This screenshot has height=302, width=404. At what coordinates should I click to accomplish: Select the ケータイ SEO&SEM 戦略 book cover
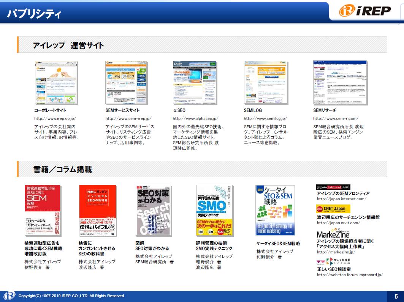click(275, 210)
